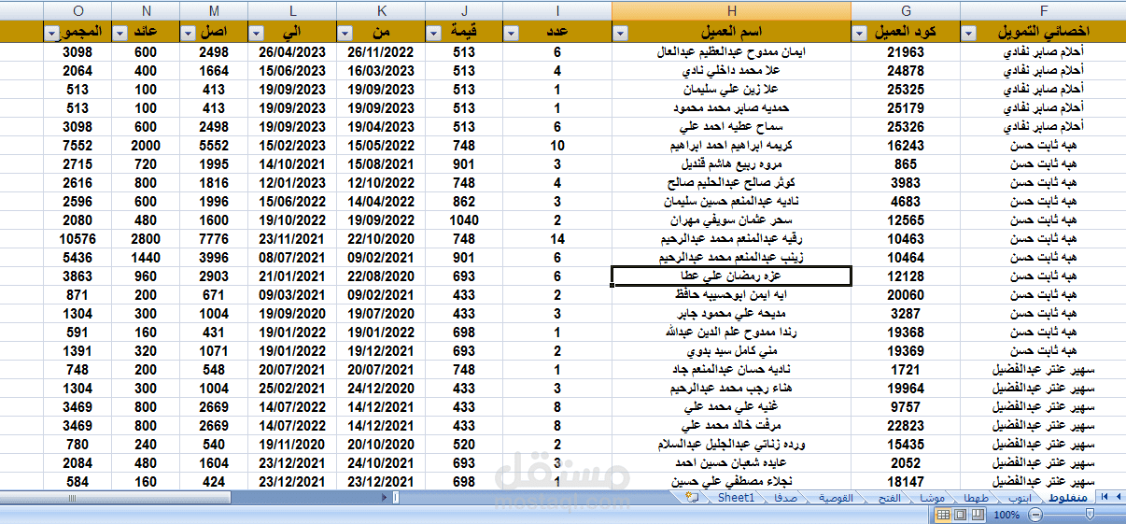Switch to the منفلوط sheet tab

click(1069, 498)
